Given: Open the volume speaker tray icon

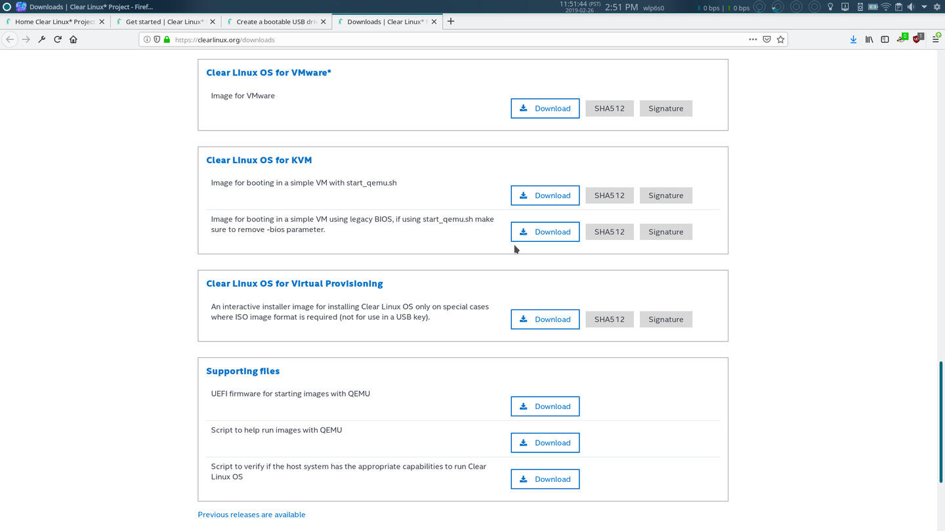Looking at the screenshot, I should [911, 7].
